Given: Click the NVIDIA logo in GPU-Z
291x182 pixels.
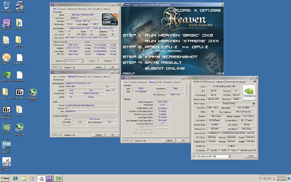Looking at the screenshot, I should (x=249, y=93).
